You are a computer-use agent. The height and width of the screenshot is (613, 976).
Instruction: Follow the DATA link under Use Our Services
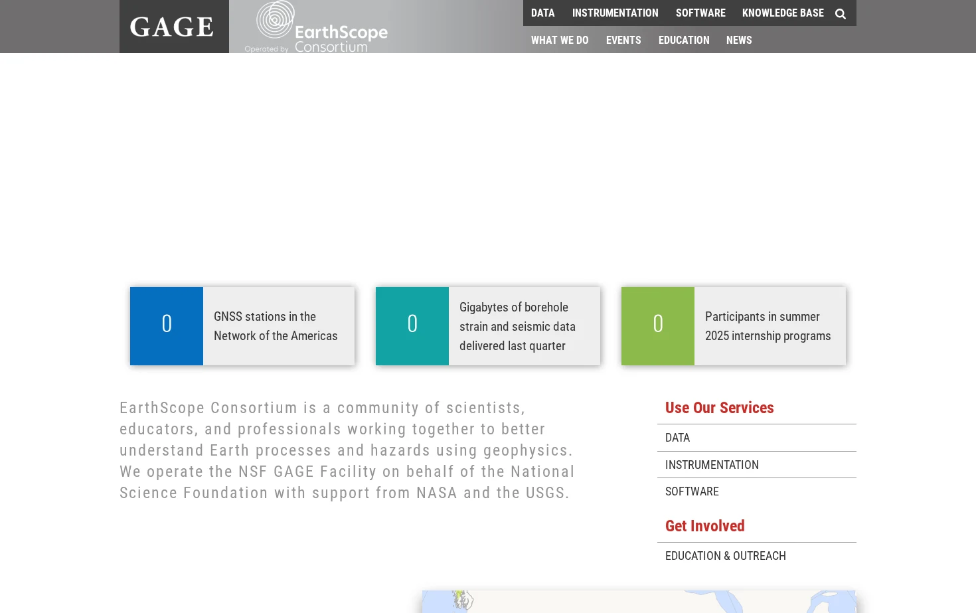(757, 438)
